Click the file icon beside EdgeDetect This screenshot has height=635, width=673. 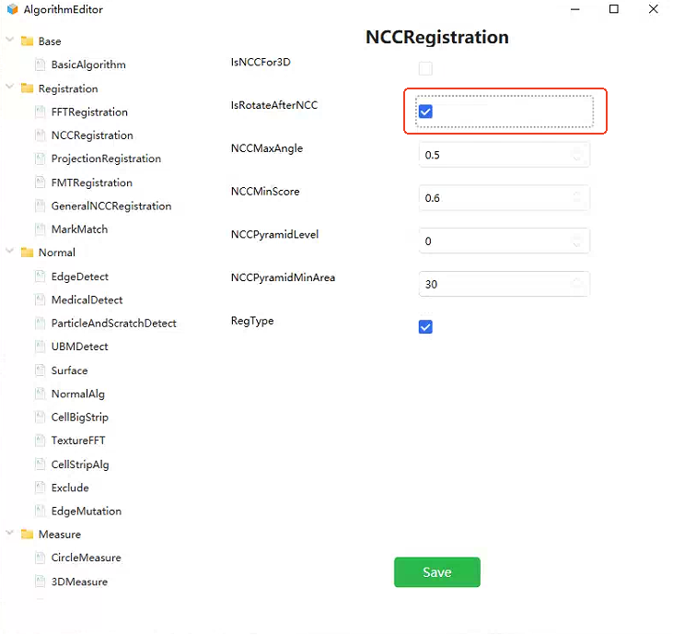40,276
